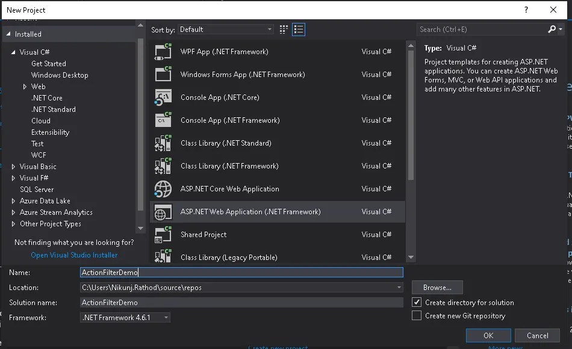Viewport: 572px width, 349px height.
Task: Switch templates to list view
Action: click(x=298, y=29)
